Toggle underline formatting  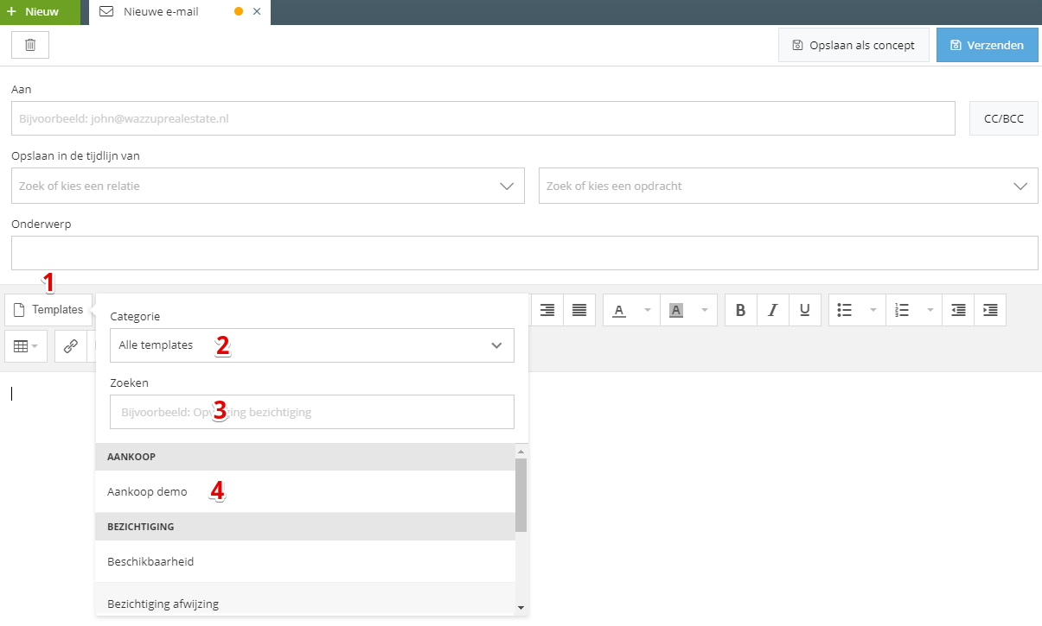(x=805, y=310)
